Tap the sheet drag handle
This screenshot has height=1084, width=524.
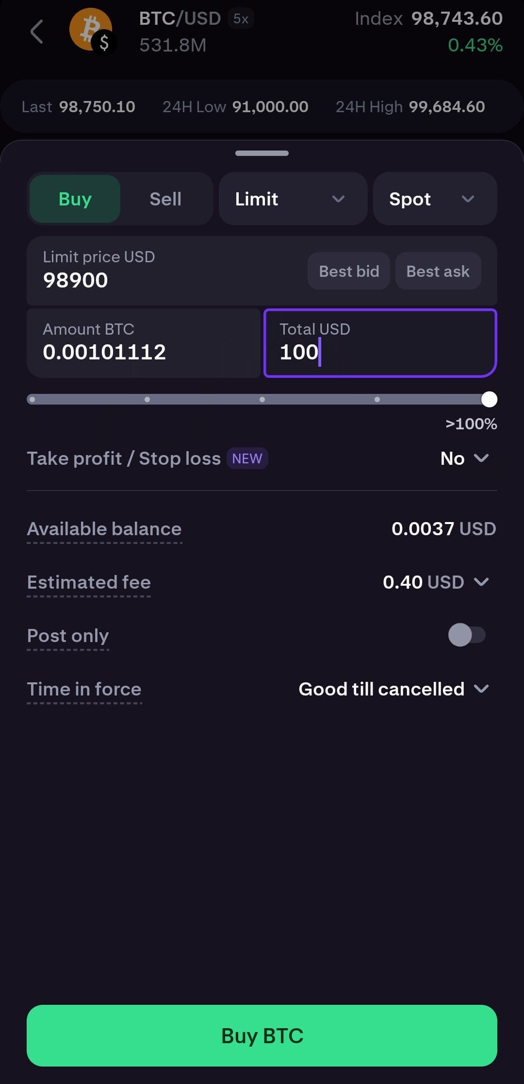coord(262,153)
